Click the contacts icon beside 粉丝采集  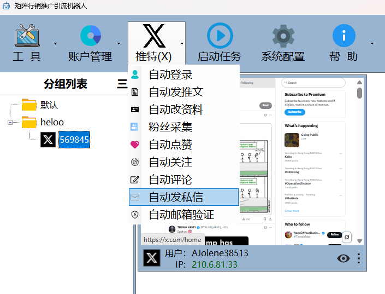[x=134, y=127]
